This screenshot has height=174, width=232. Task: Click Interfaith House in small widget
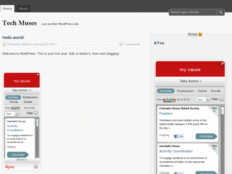click(16, 121)
